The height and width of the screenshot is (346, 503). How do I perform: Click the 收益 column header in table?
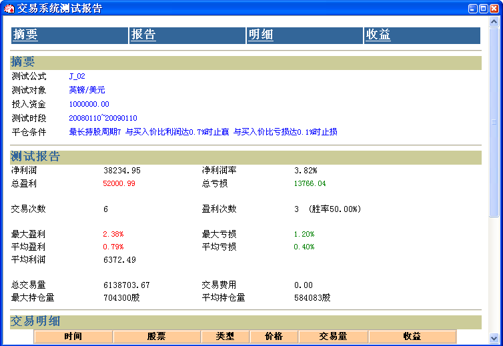(412, 337)
